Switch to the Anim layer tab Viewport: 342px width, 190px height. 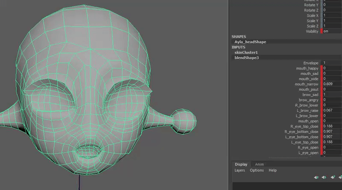pyautogui.click(x=259, y=164)
